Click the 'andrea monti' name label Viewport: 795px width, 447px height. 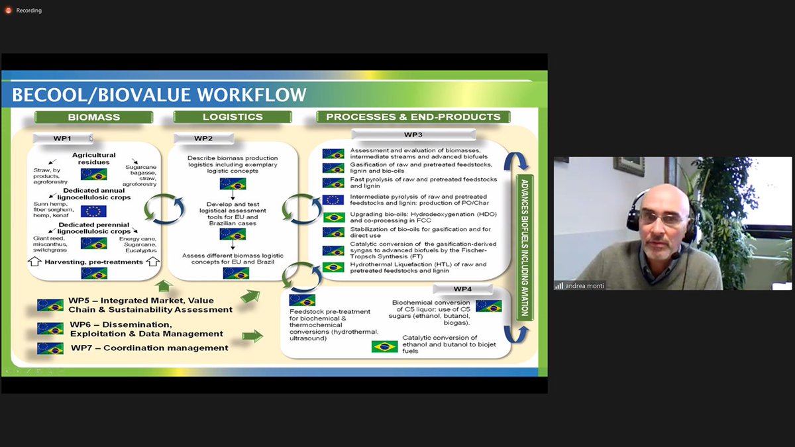584,286
